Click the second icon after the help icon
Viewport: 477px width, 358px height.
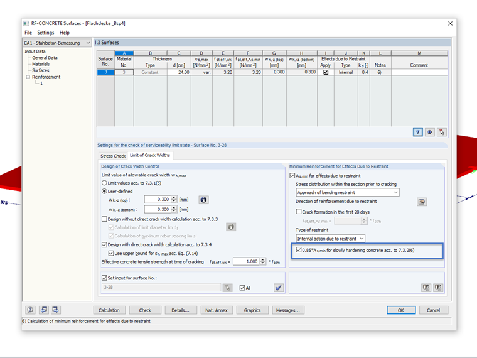[x=56, y=310]
